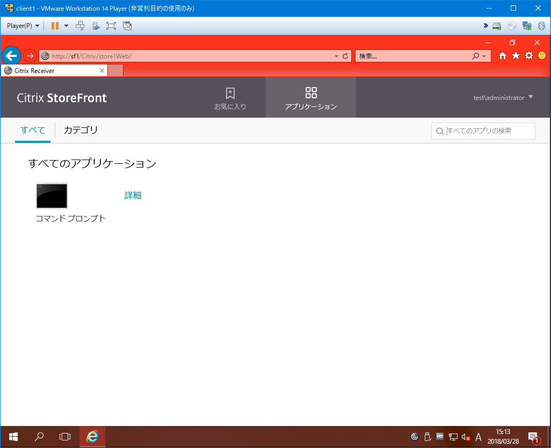Viewport: 551px width, 448px height.
Task: Click the VMware manage removable devices icon
Action: tap(96, 26)
